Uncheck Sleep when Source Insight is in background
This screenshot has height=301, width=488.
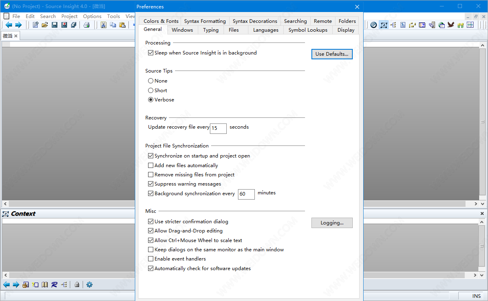151,53
